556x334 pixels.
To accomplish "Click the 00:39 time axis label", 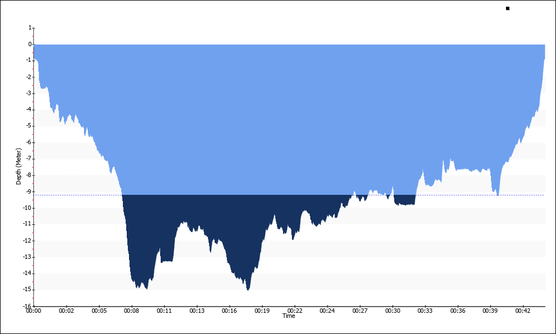I will pyautogui.click(x=490, y=311).
